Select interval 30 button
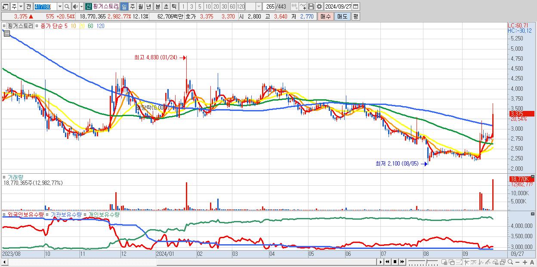The width and height of the screenshot is (537, 267). pyautogui.click(x=224, y=6)
